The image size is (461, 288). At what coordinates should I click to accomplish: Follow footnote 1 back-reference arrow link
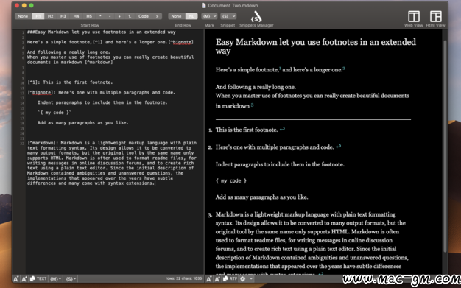tap(282, 129)
